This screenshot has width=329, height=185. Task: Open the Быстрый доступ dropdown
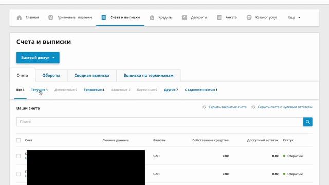coord(38,58)
